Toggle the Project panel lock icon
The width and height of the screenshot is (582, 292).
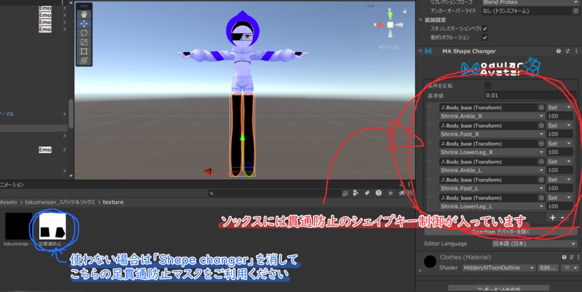tap(402, 184)
